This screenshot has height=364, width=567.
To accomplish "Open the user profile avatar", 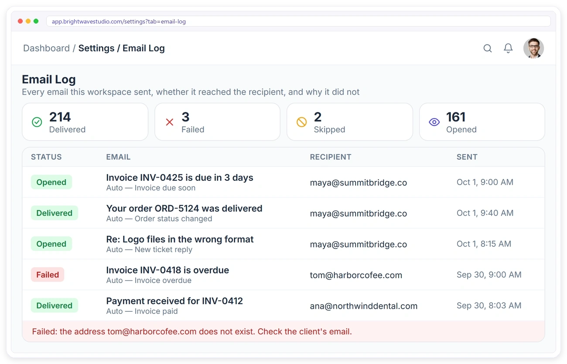I will tap(533, 48).
